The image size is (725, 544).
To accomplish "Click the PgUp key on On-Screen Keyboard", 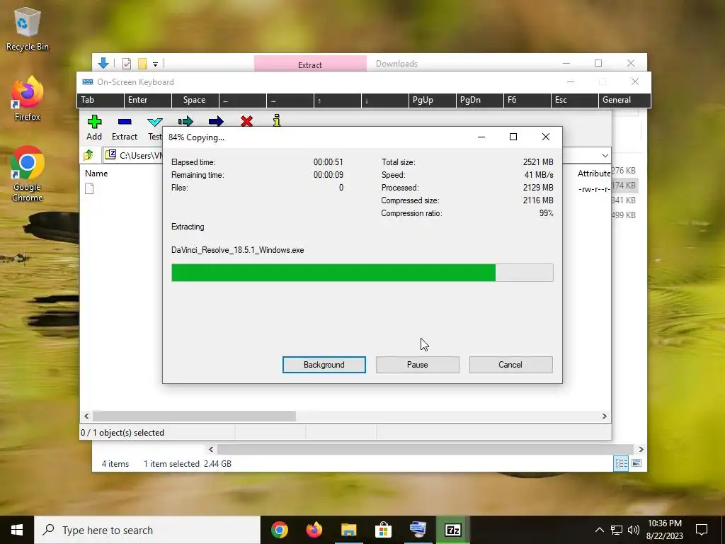I will [x=433, y=100].
